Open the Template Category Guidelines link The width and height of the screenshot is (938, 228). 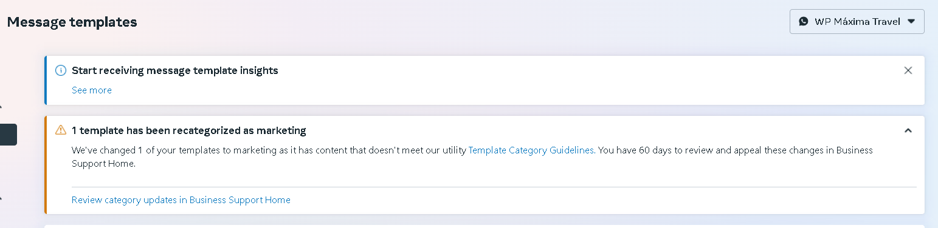(531, 150)
